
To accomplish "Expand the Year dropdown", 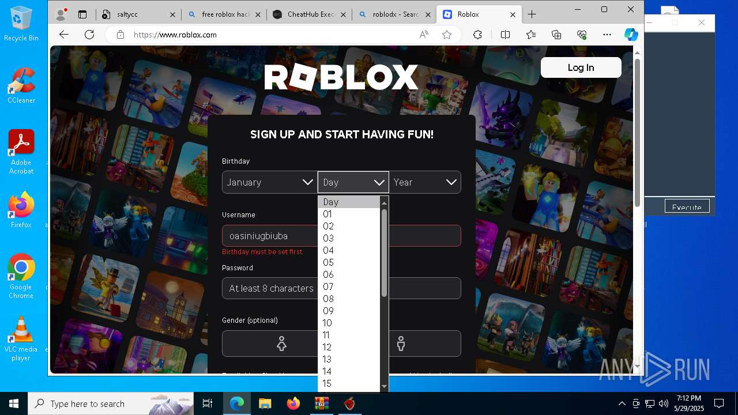I will (425, 182).
